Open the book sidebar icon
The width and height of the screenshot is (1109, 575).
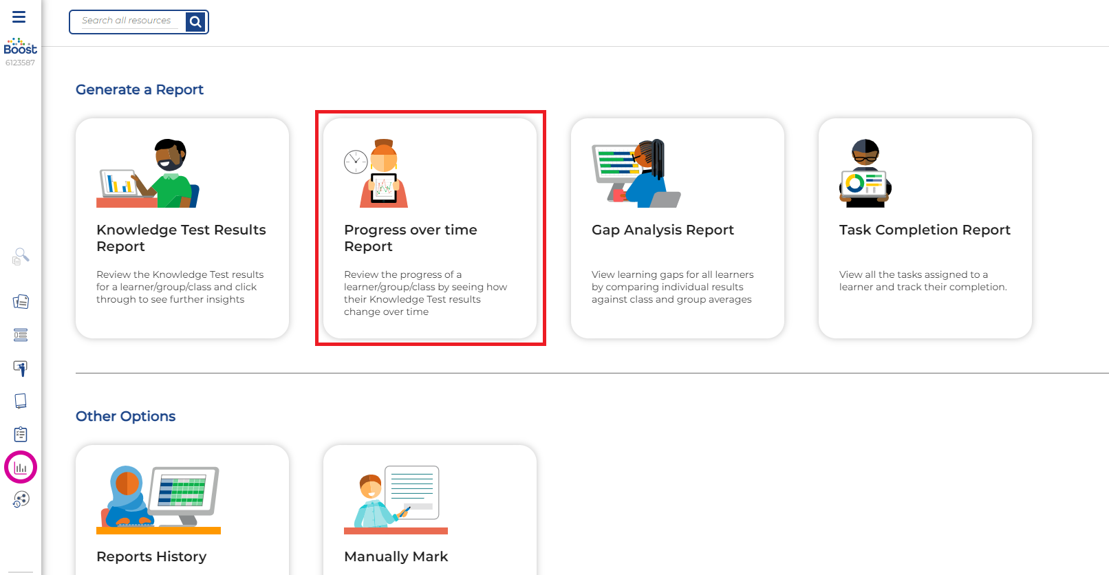click(x=21, y=401)
